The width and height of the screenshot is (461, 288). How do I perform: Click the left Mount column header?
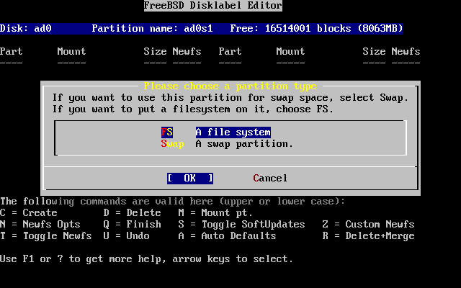[x=71, y=51]
